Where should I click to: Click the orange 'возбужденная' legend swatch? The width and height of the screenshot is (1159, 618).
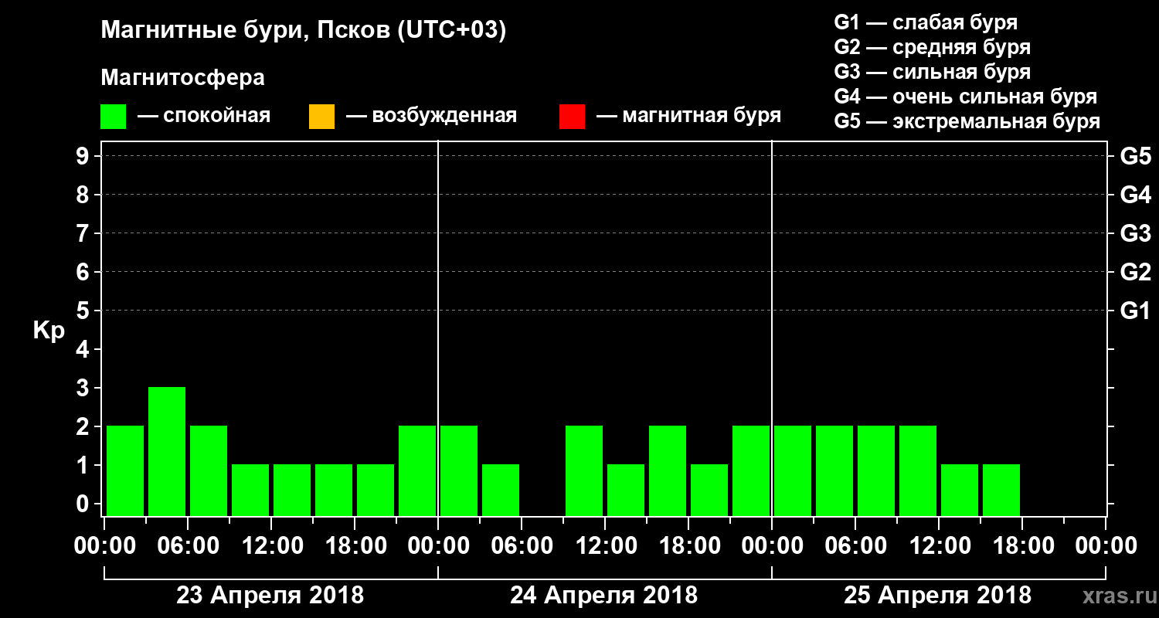pos(321,117)
